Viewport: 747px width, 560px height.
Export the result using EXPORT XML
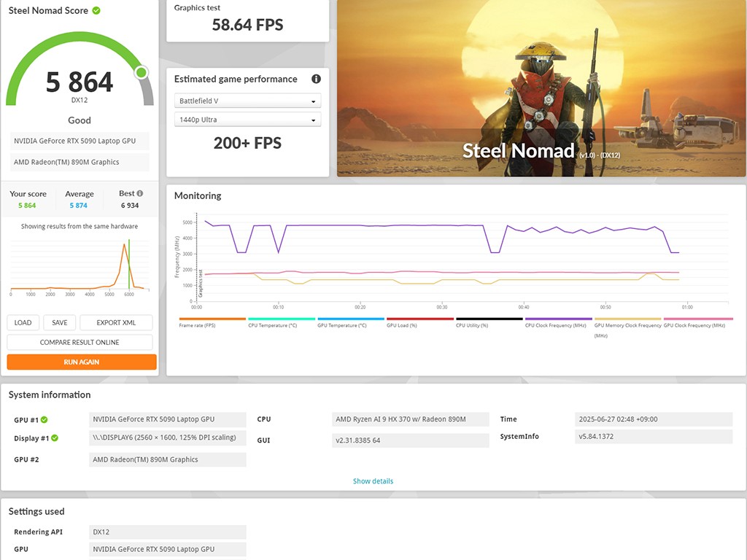click(116, 323)
